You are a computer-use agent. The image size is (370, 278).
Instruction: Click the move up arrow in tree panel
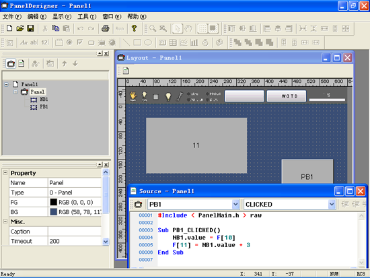click(65, 63)
